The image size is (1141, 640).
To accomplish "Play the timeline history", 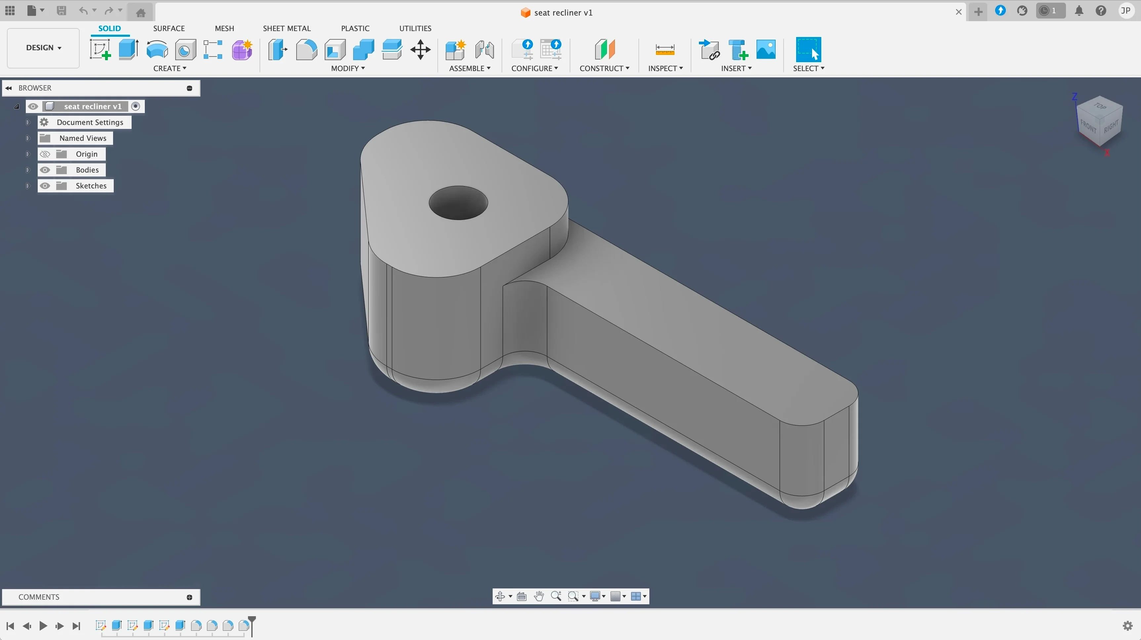I will 43,626.
